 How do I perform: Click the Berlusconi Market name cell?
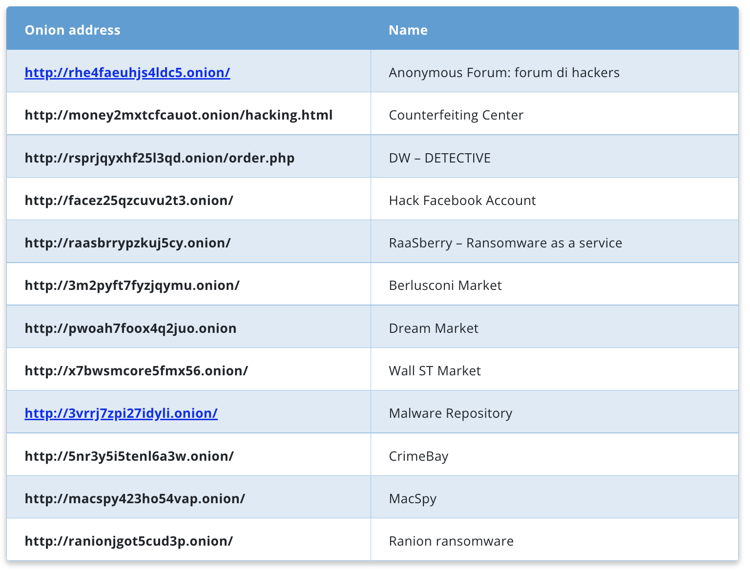[445, 285]
